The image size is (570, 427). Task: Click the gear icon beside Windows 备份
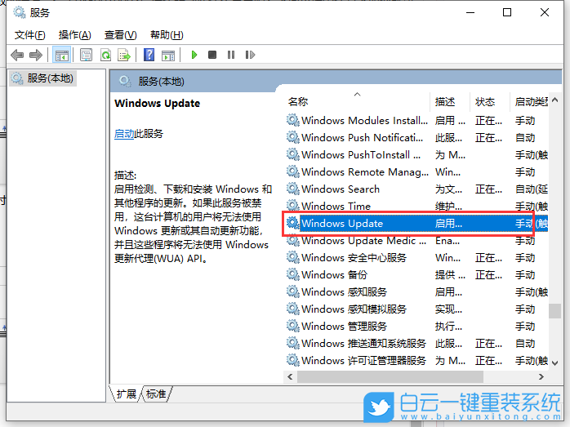coord(292,274)
